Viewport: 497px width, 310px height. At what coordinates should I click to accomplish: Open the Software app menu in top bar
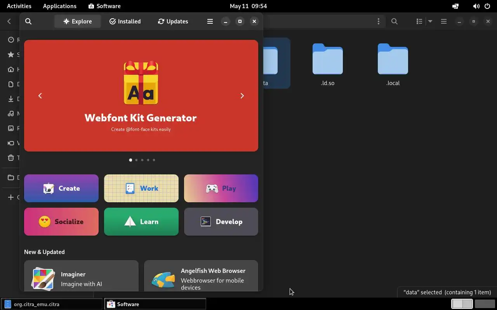click(104, 6)
